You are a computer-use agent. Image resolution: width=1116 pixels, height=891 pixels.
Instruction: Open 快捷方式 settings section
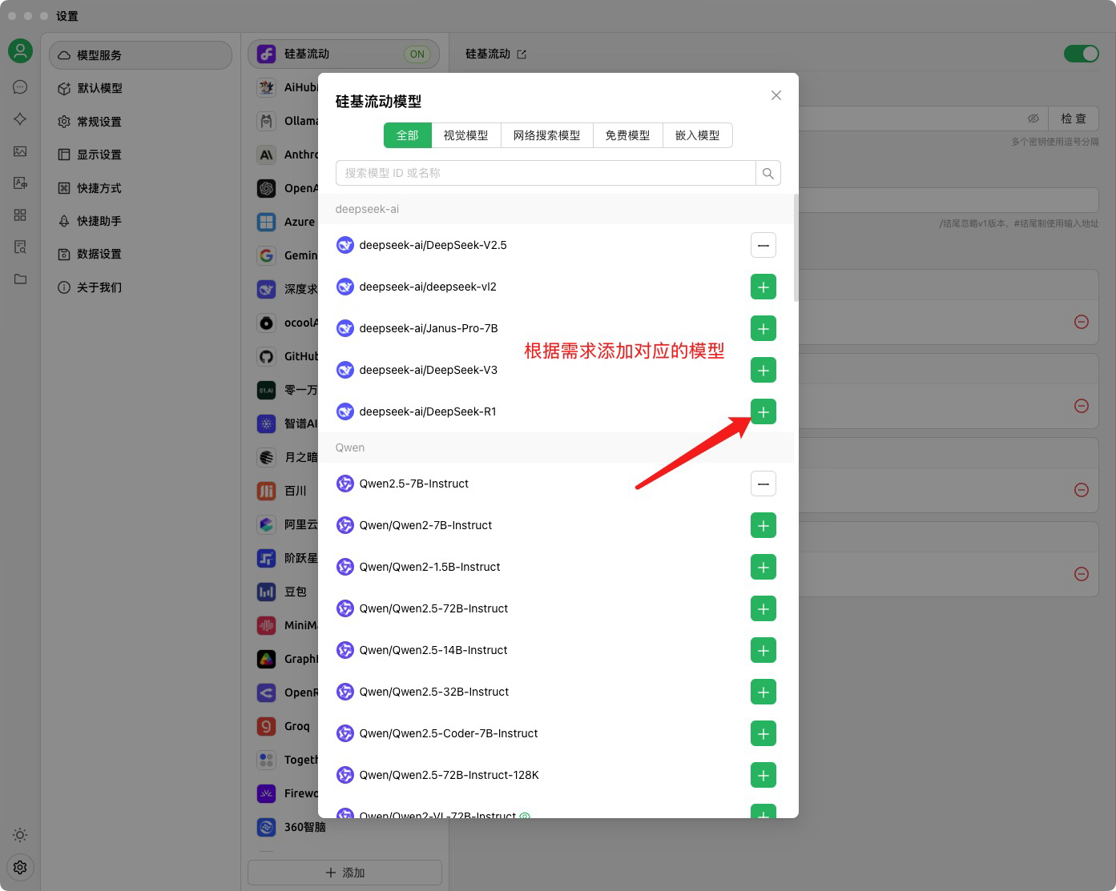coord(140,188)
